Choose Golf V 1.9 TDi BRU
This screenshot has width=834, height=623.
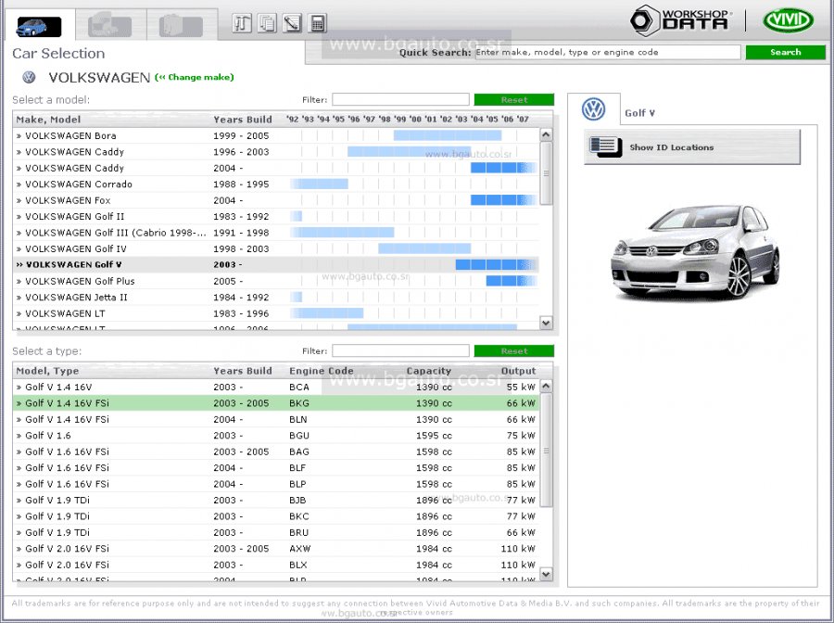pos(275,532)
